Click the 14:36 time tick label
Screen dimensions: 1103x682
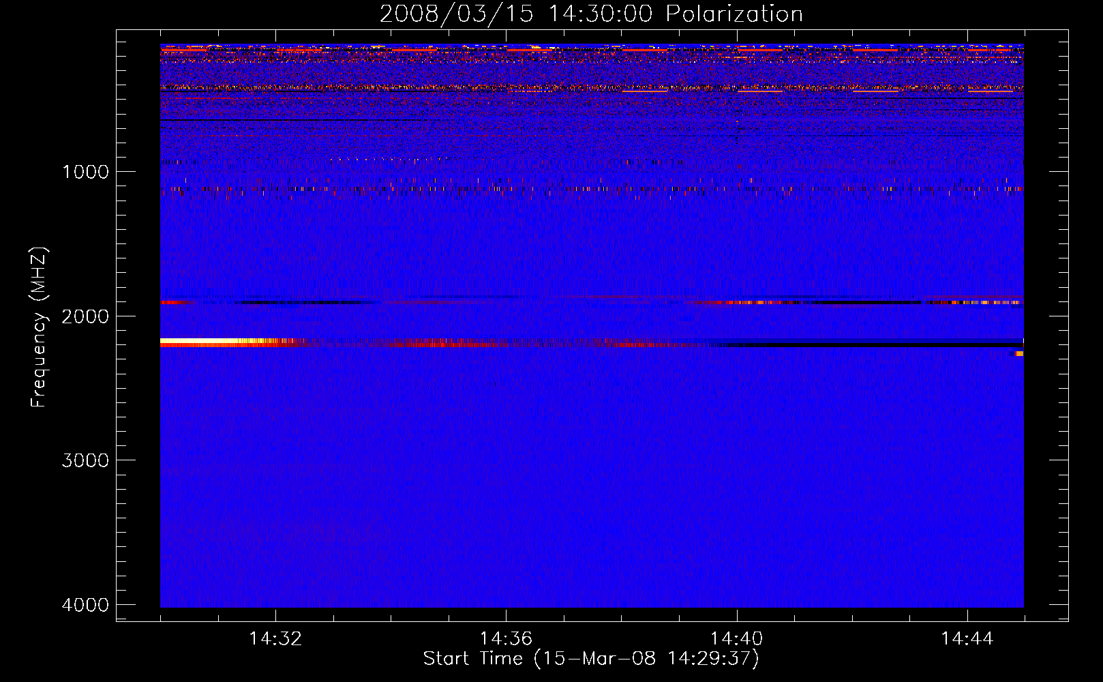pos(506,639)
